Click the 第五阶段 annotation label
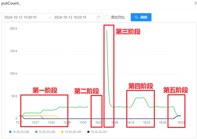This screenshot has width=197, height=139. point(176,90)
